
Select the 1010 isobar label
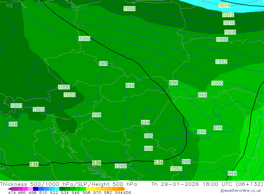click(x=229, y=23)
